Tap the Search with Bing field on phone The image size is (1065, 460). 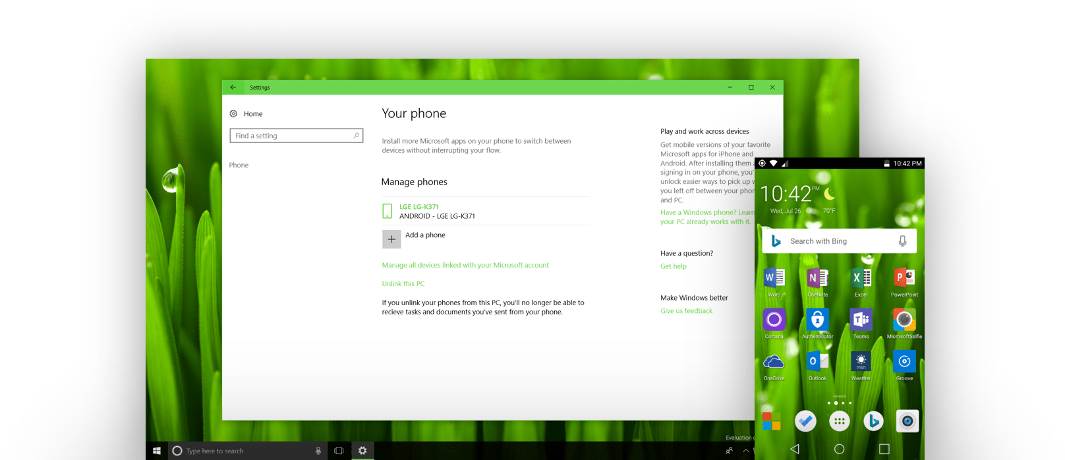tap(839, 241)
